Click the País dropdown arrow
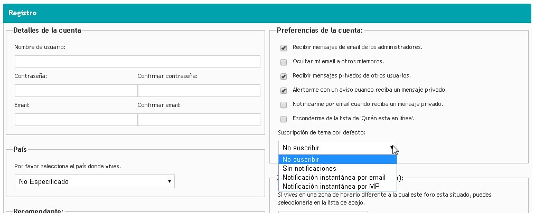The width and height of the screenshot is (535, 213). 169,181
